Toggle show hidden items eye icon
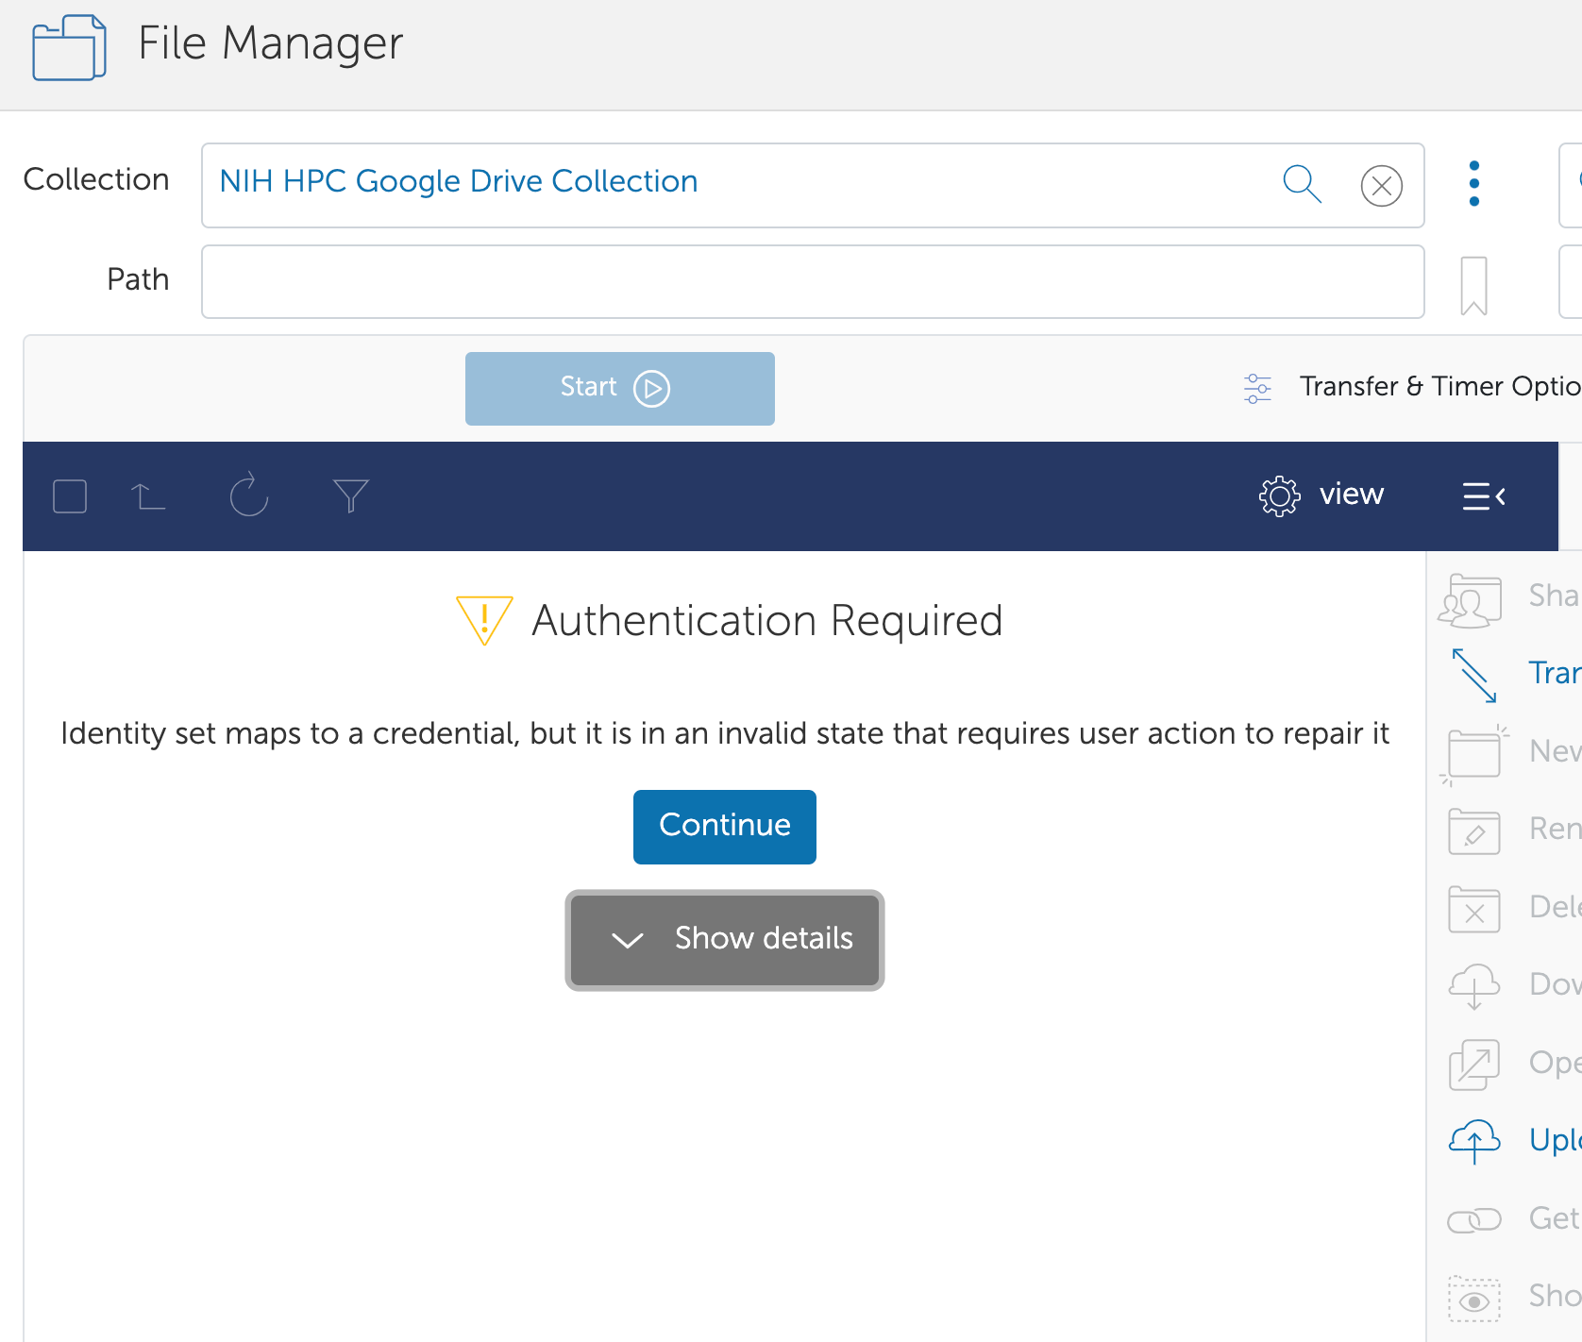 click(1473, 1299)
